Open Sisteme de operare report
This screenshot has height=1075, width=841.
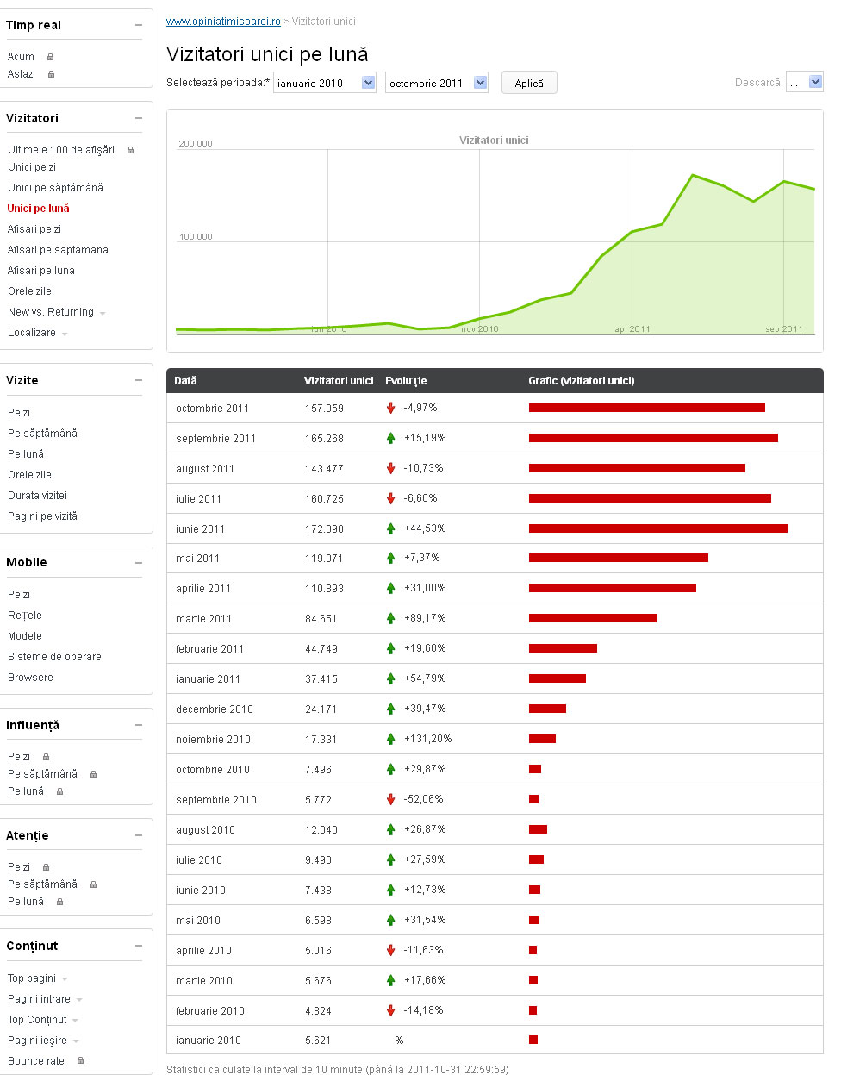point(54,657)
